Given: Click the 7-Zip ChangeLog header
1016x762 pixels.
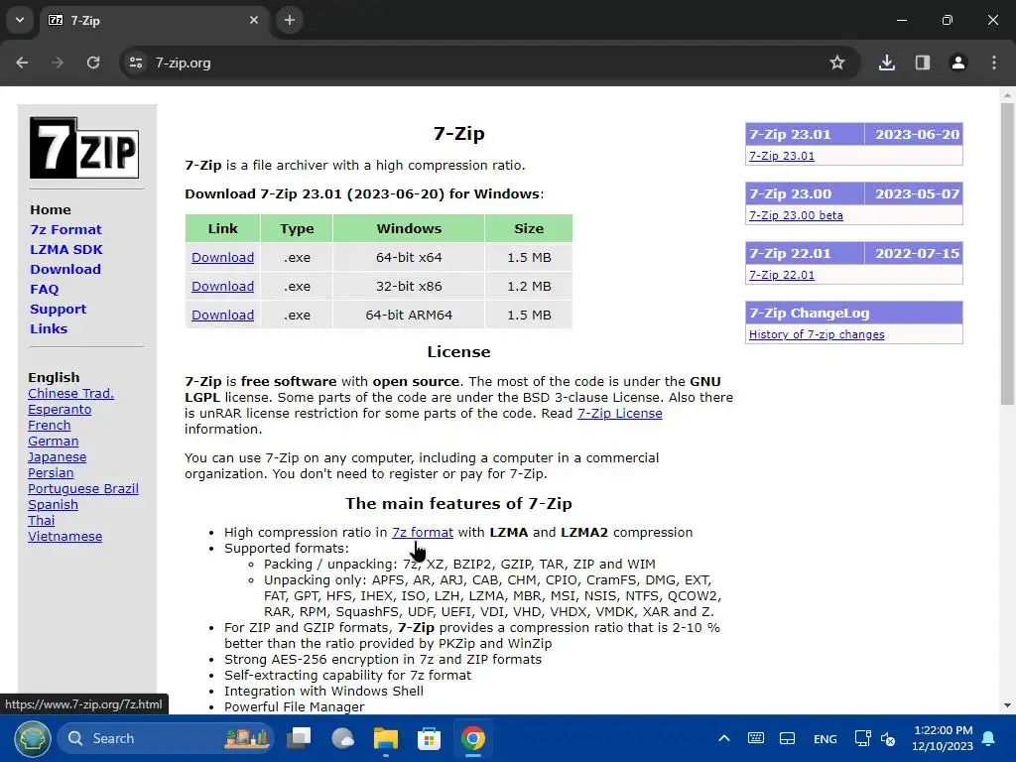Looking at the screenshot, I should [x=854, y=313].
